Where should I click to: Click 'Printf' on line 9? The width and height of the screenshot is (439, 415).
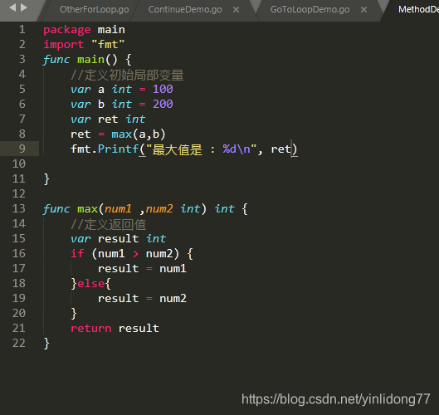pyautogui.click(x=118, y=149)
